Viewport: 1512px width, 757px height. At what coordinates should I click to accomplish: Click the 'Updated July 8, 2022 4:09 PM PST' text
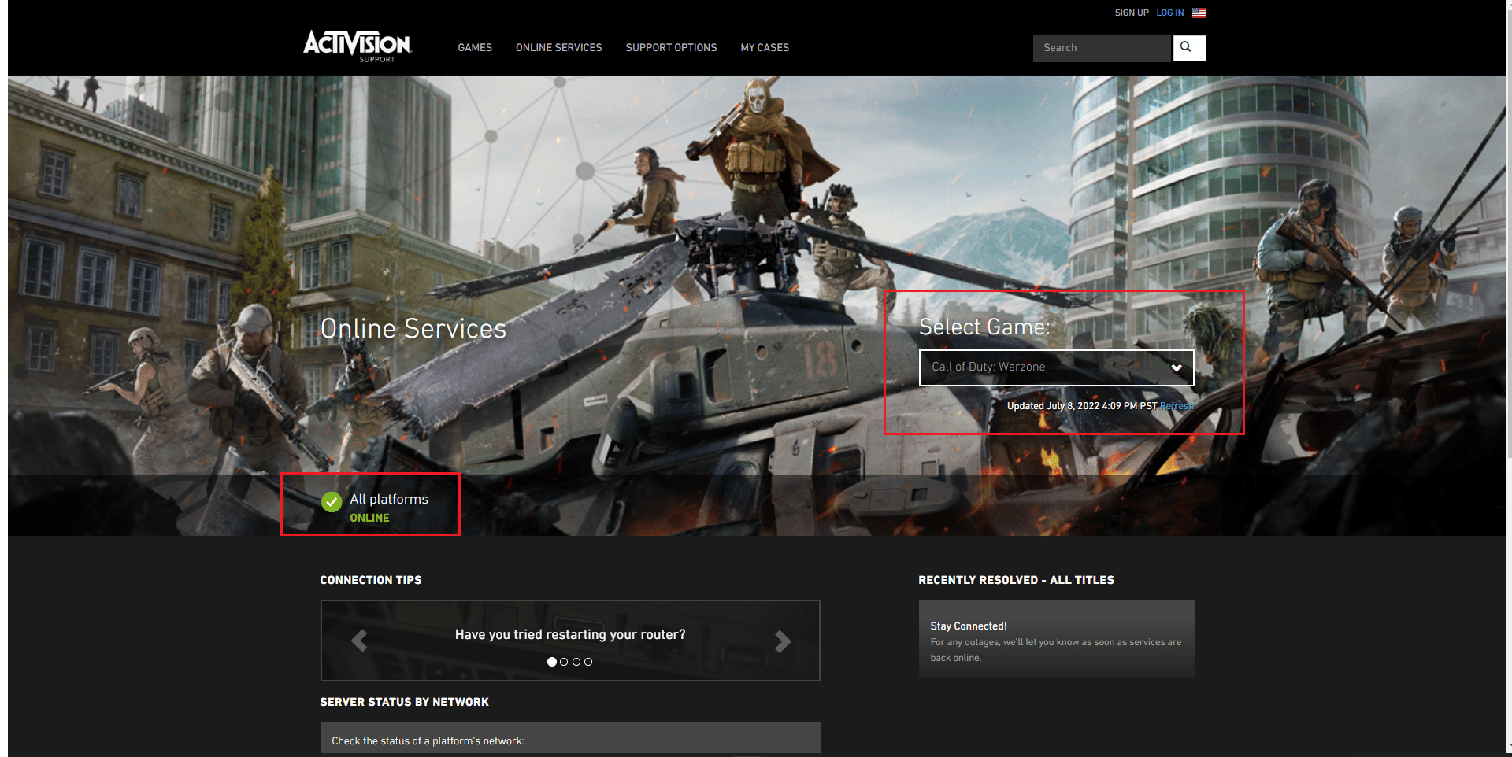point(1082,406)
